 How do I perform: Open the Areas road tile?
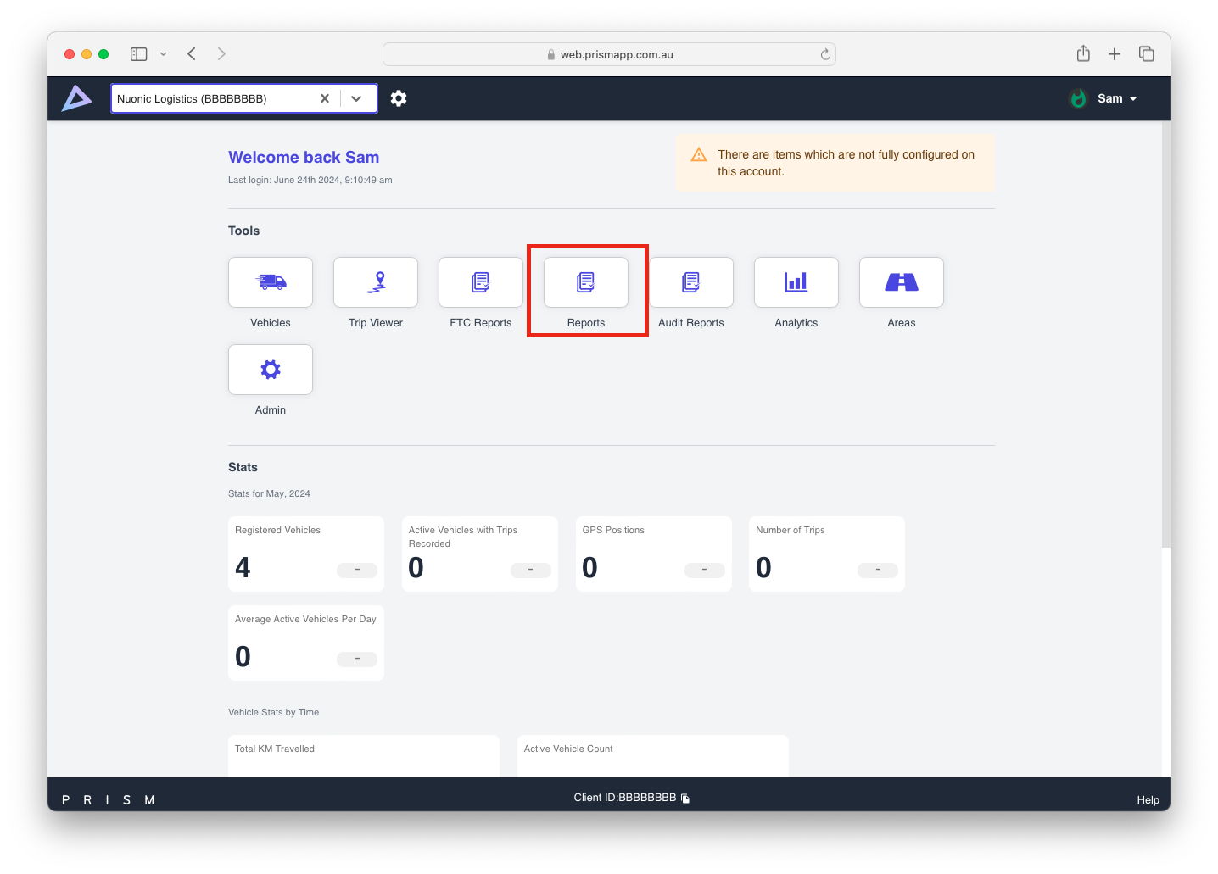tap(902, 282)
